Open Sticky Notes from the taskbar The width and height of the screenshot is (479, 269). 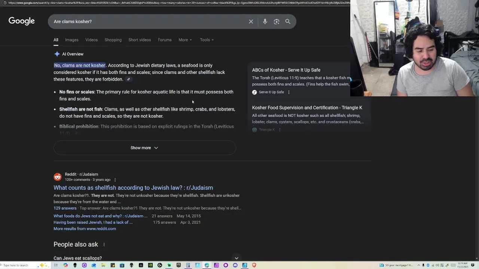click(113, 265)
